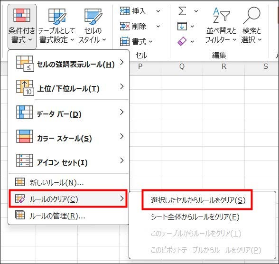279x264 pixels.
Task: Choose 新しいルール menu item
Action: [68, 182]
